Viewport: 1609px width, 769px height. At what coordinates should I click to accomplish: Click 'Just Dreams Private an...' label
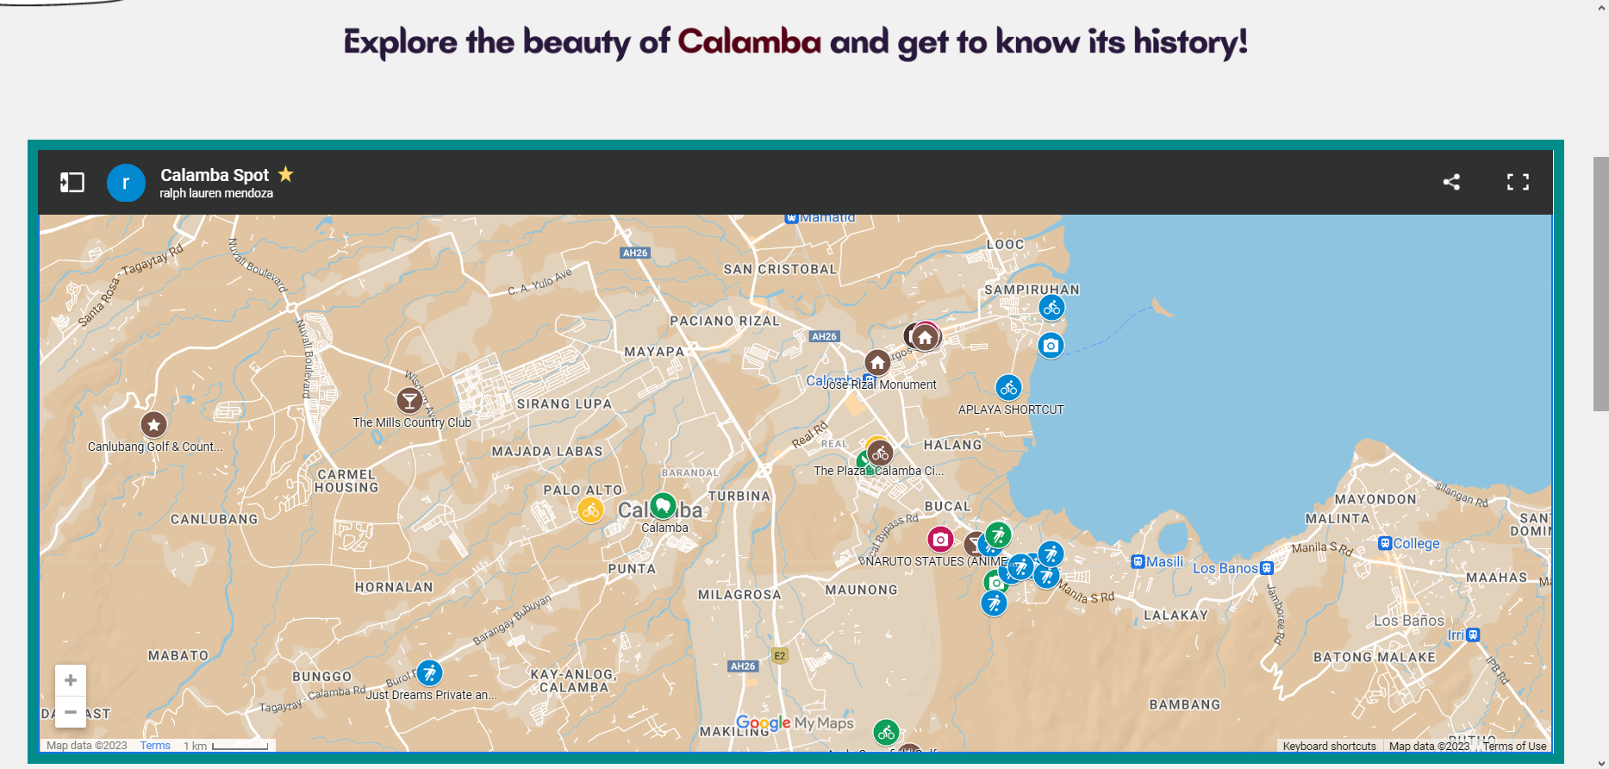click(x=432, y=695)
